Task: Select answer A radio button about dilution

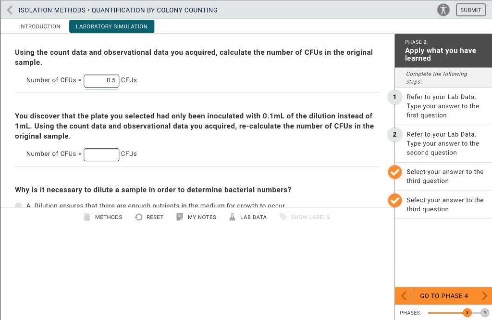Action: pyautogui.click(x=18, y=205)
